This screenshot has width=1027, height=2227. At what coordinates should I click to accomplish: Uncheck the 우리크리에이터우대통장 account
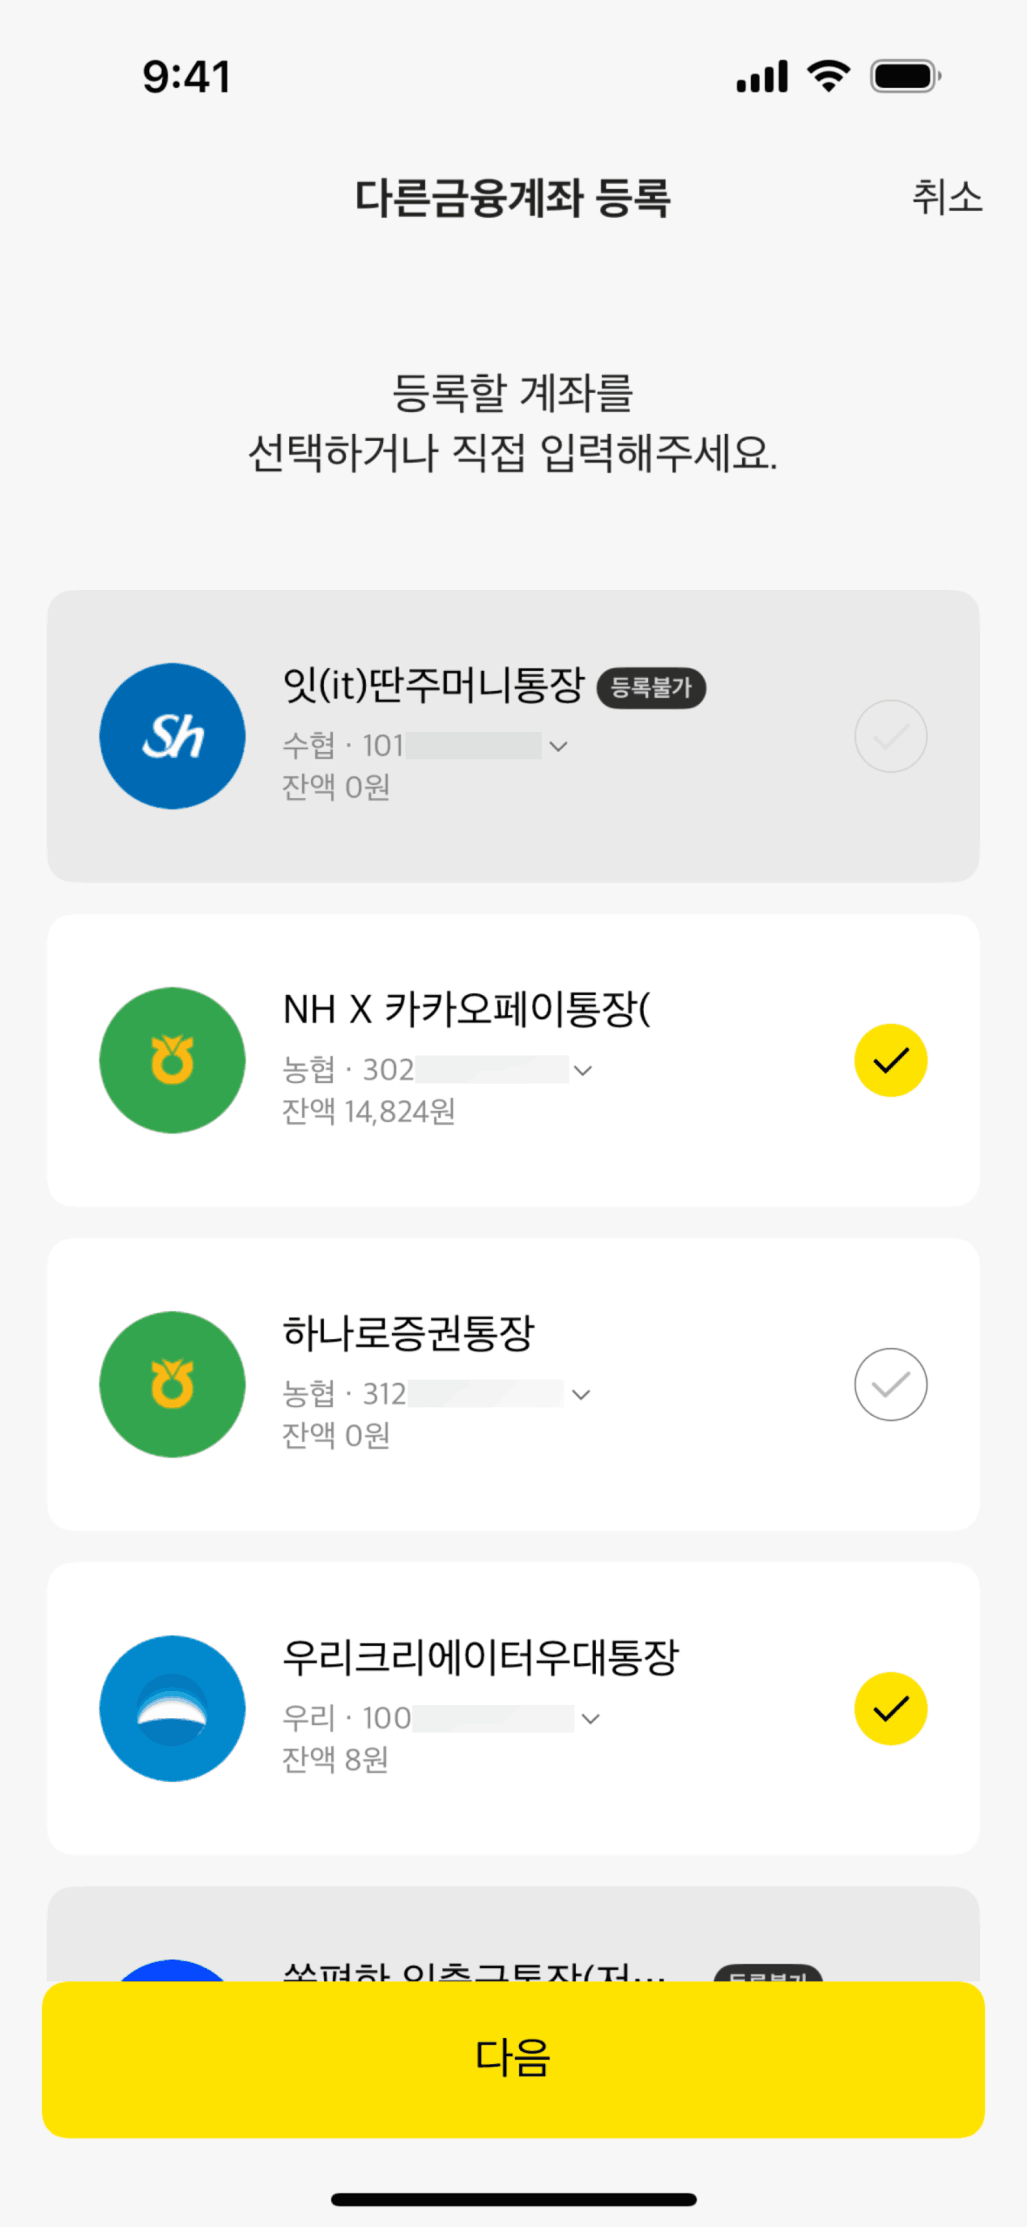(890, 1709)
